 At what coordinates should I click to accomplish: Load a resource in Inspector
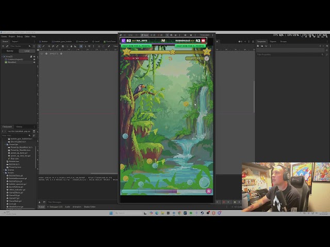(x=262, y=46)
